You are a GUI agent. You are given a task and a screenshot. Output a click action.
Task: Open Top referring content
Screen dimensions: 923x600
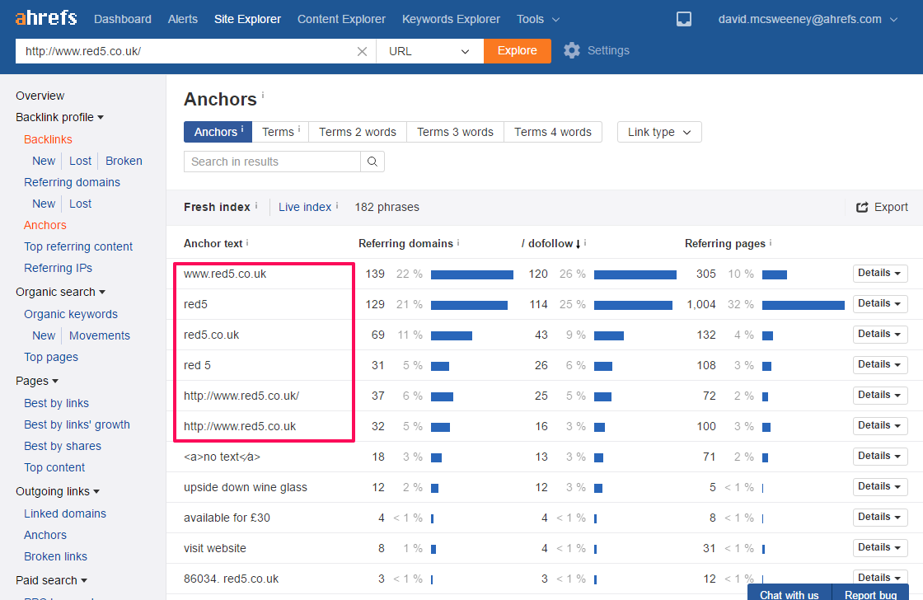(x=78, y=246)
